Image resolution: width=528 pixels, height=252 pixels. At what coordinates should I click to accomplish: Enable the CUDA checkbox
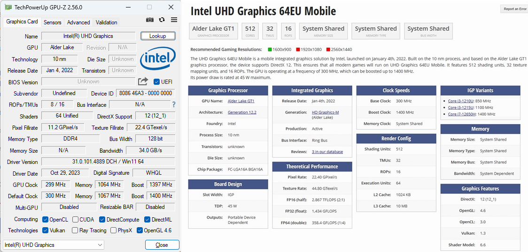(76, 220)
